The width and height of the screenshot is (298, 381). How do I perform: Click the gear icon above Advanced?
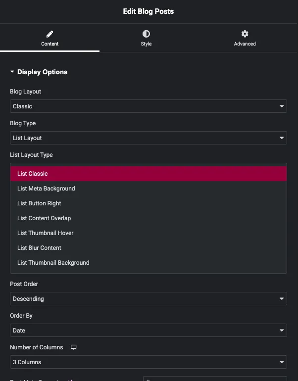click(245, 34)
